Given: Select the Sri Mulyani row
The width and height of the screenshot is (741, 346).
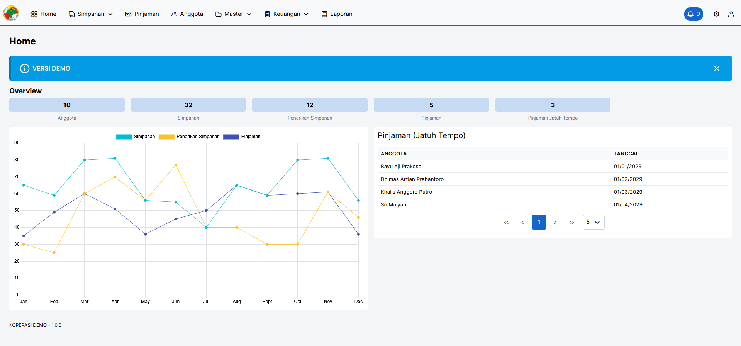Looking at the screenshot, I should [x=553, y=205].
